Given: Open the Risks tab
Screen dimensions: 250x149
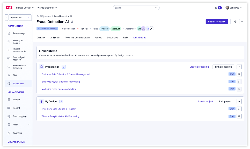Looking at the screenshot, I should (x=126, y=38).
